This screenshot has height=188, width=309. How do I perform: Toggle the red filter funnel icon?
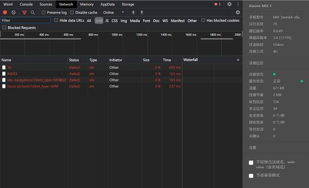coord(24,13)
